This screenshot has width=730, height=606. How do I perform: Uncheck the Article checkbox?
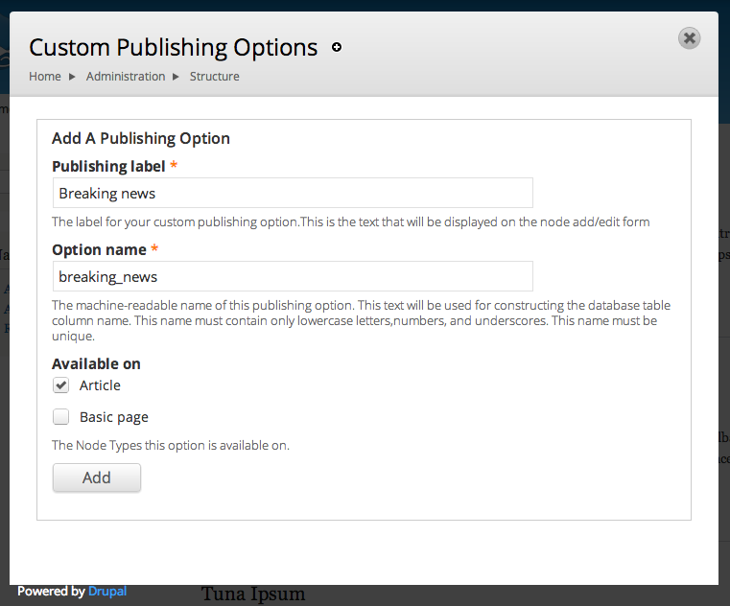[x=61, y=385]
